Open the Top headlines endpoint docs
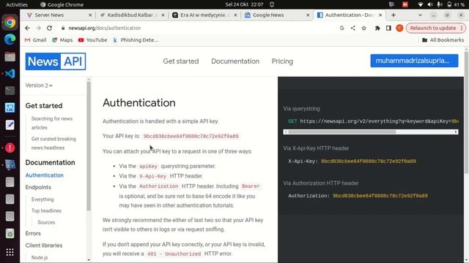Viewport: 469px width, 263px height. pyautogui.click(x=46, y=211)
